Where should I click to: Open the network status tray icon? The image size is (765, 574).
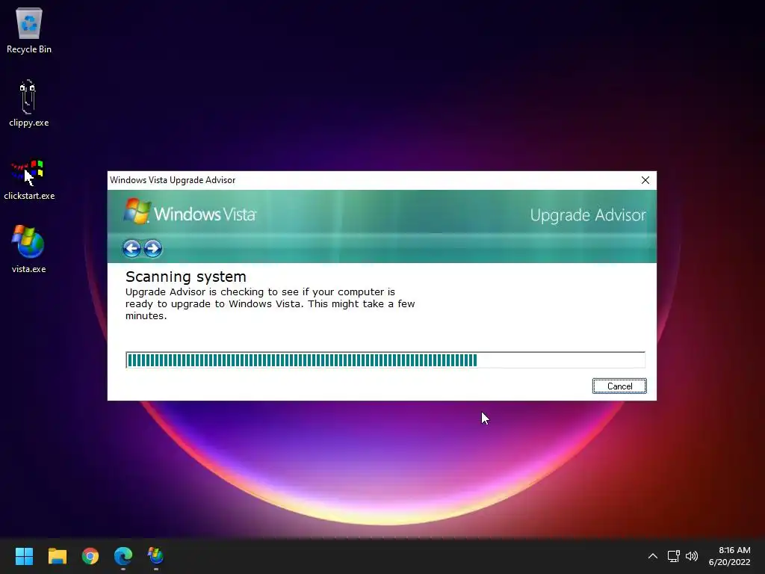[674, 556]
